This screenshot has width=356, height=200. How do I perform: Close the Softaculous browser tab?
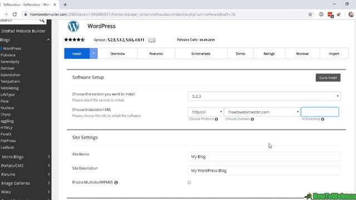[55, 4]
